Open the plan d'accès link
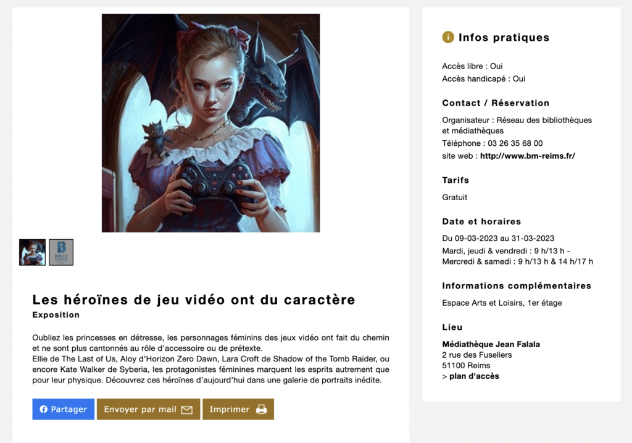The height and width of the screenshot is (443, 632). pos(474,376)
